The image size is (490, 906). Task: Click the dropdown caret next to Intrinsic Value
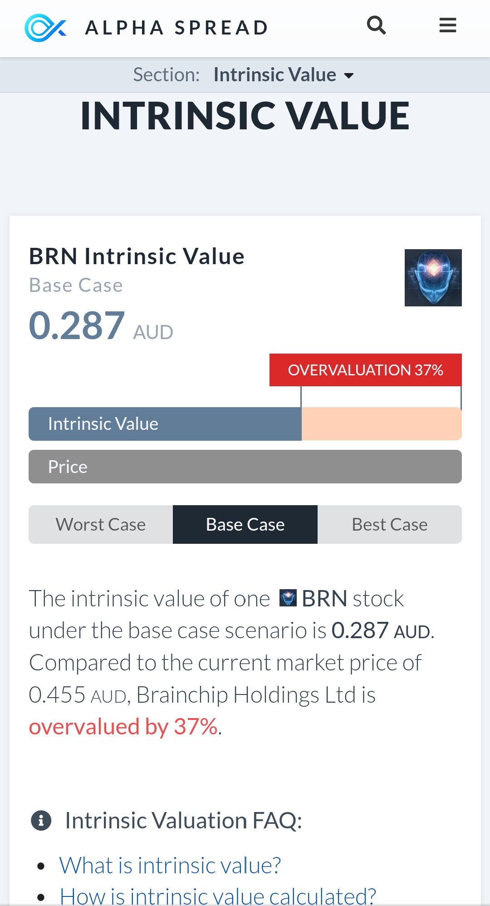click(348, 76)
